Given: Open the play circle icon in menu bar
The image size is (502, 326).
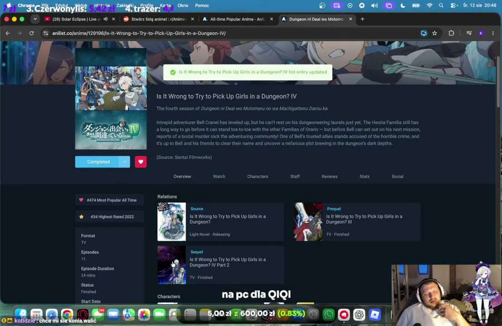Looking at the screenshot, I should click(350, 5).
